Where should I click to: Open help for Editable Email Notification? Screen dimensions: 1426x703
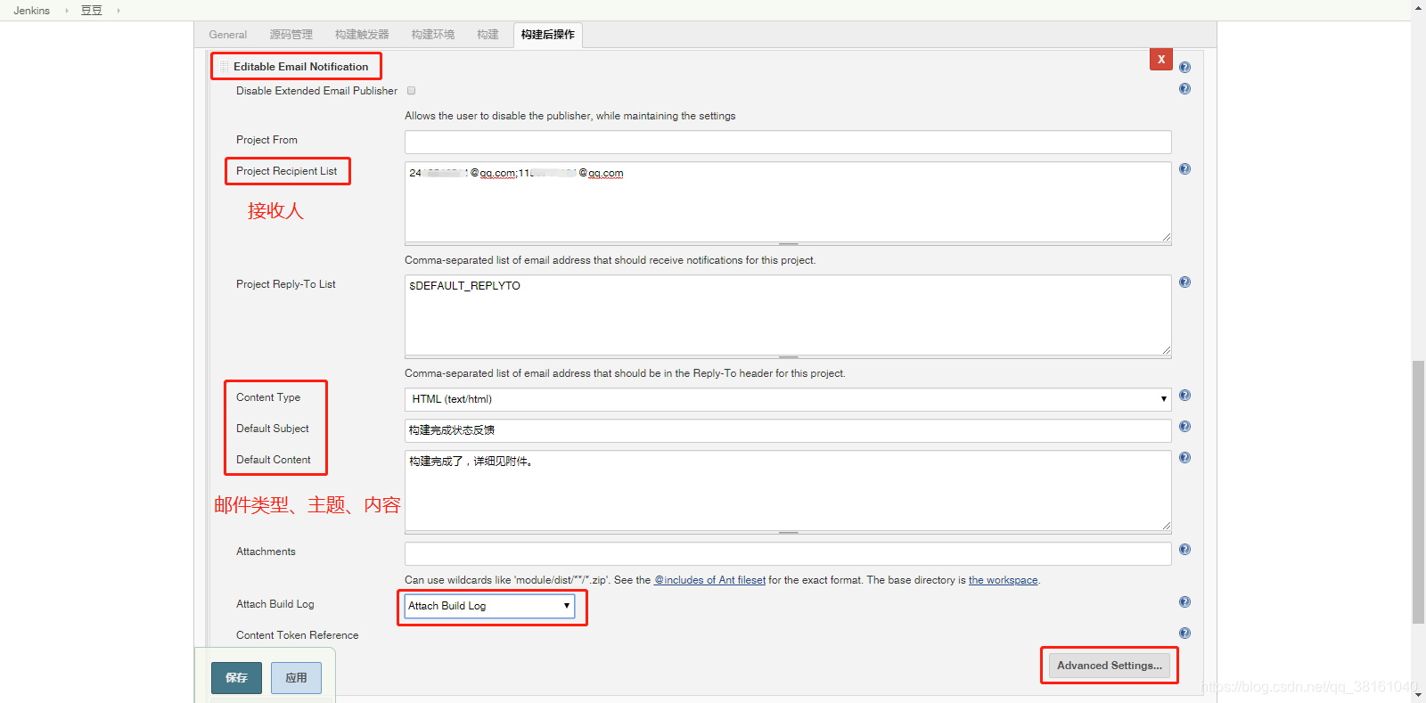pyautogui.click(x=1184, y=67)
